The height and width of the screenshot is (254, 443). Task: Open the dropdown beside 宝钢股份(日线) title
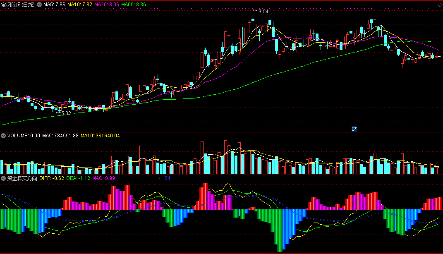click(39, 5)
